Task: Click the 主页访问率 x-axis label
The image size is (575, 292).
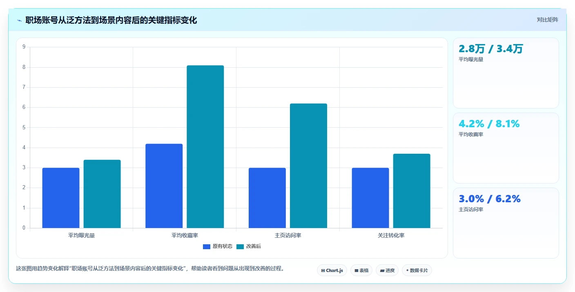Action: tap(288, 236)
